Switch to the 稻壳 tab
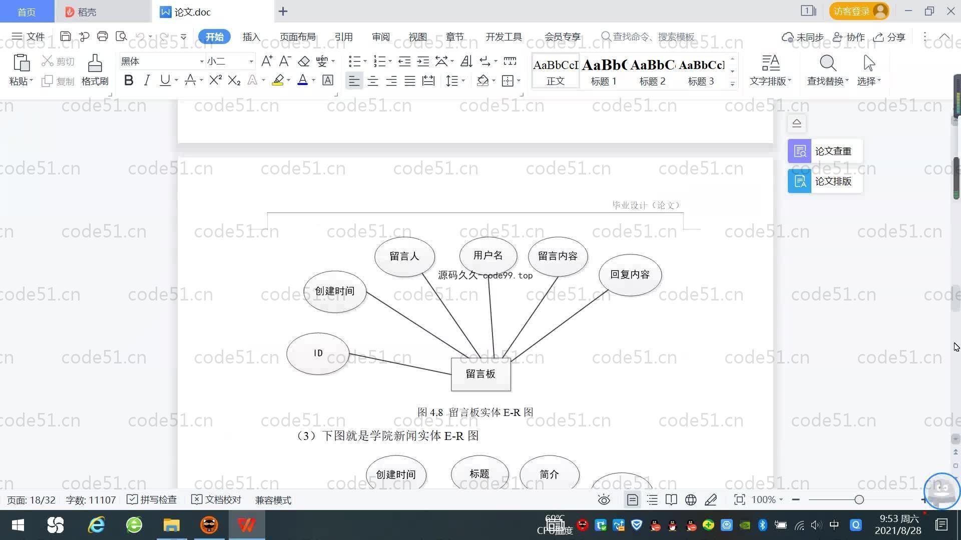Image resolution: width=961 pixels, height=540 pixels. tap(103, 11)
